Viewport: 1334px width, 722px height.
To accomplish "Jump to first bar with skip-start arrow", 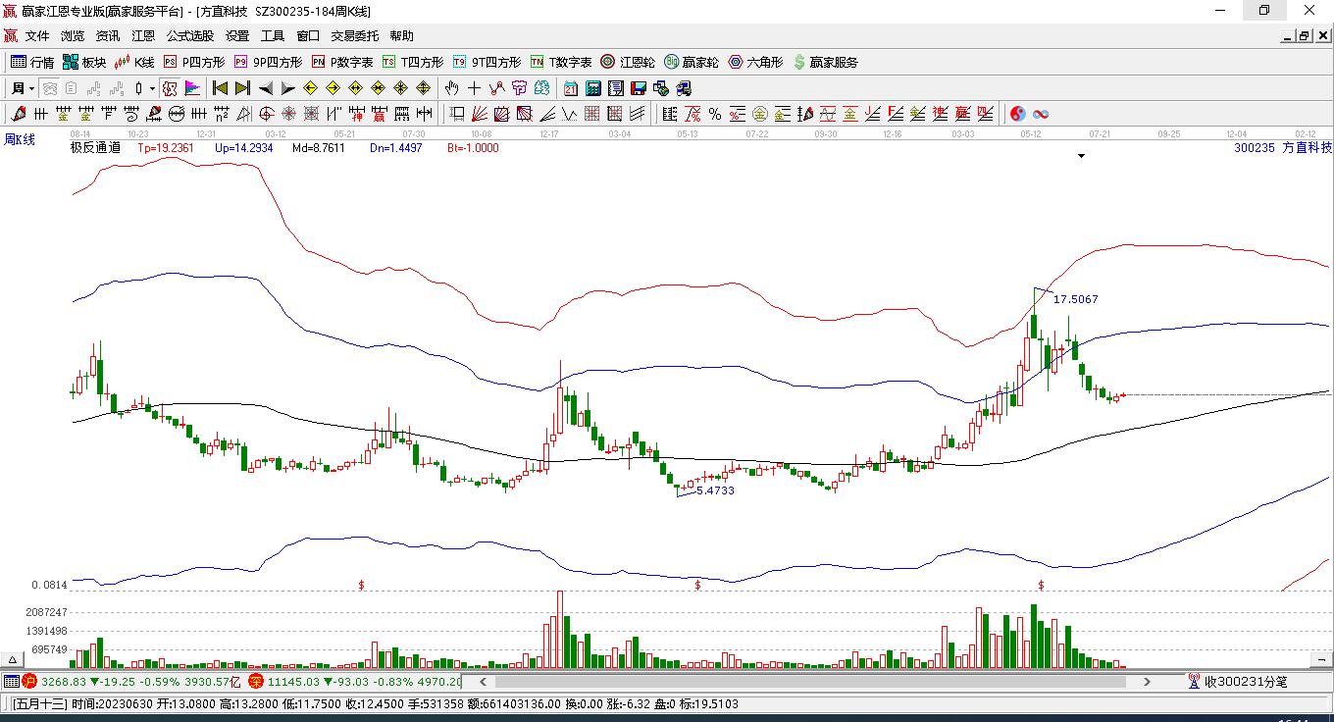I will pos(221,88).
